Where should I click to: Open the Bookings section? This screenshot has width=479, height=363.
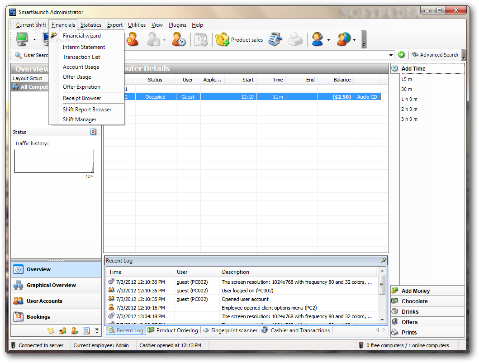point(56,317)
